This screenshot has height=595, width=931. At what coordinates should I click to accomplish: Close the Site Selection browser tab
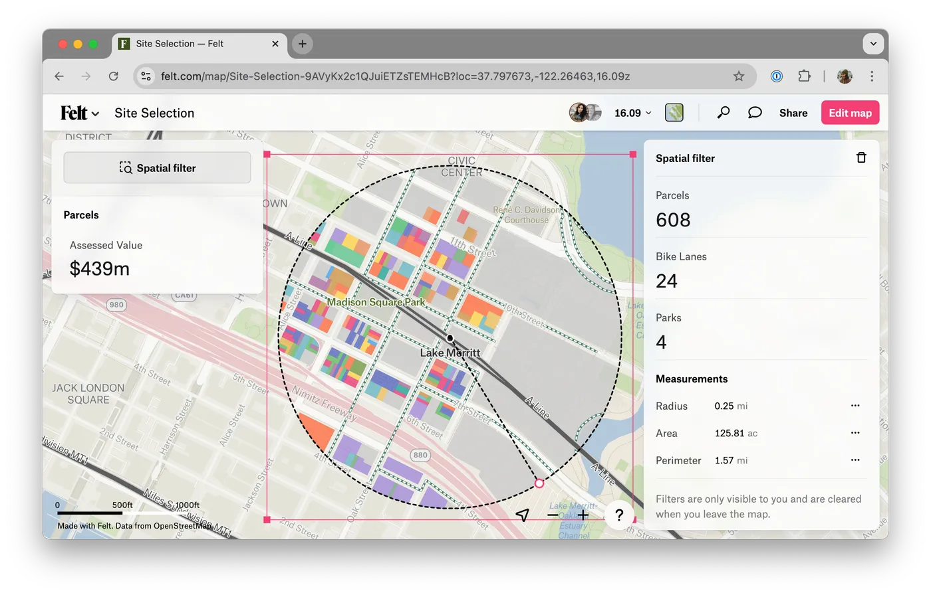tap(275, 44)
